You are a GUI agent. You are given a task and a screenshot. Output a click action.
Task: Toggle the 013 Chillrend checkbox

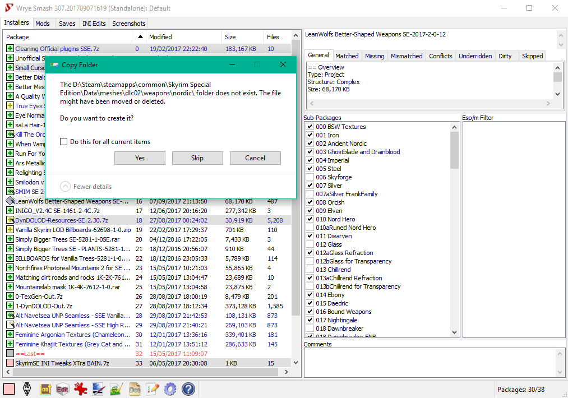(x=310, y=270)
